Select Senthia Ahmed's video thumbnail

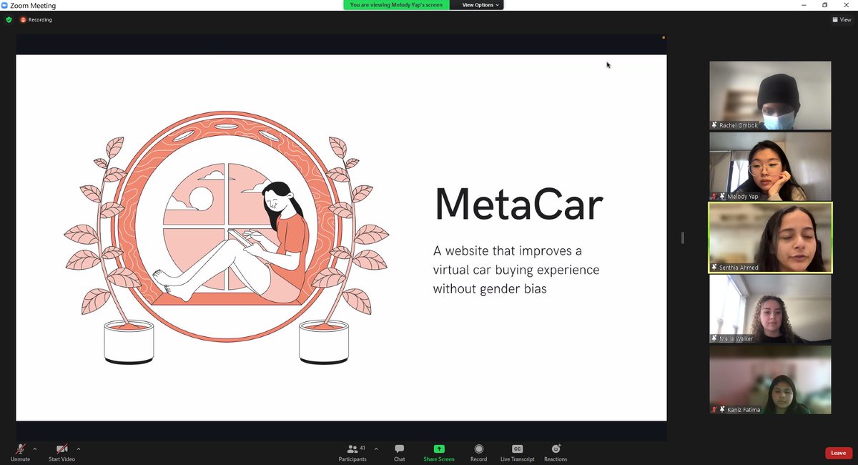click(770, 238)
